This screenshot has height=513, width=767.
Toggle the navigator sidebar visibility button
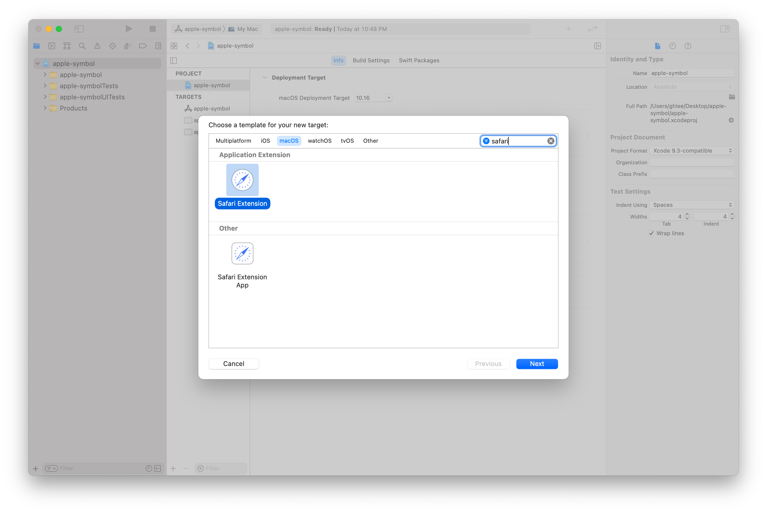79,29
